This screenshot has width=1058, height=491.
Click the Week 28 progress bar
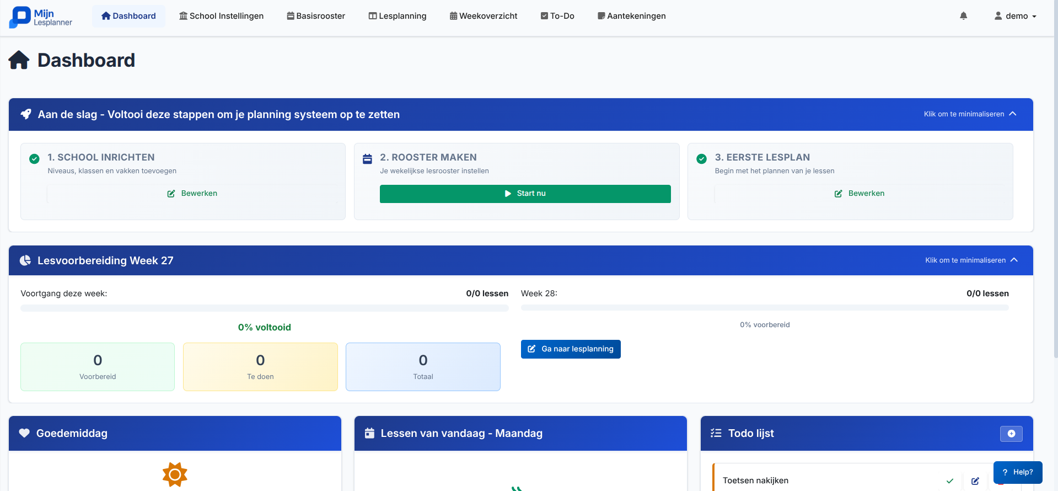(x=765, y=307)
